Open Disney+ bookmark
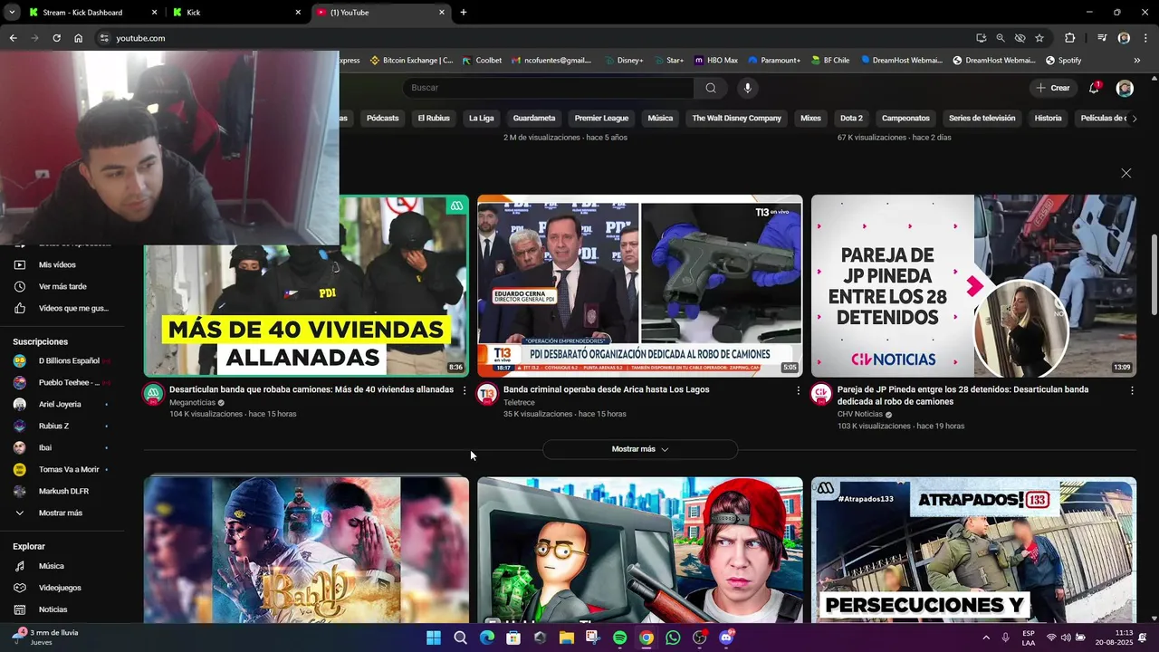This screenshot has width=1159, height=652. 624,61
